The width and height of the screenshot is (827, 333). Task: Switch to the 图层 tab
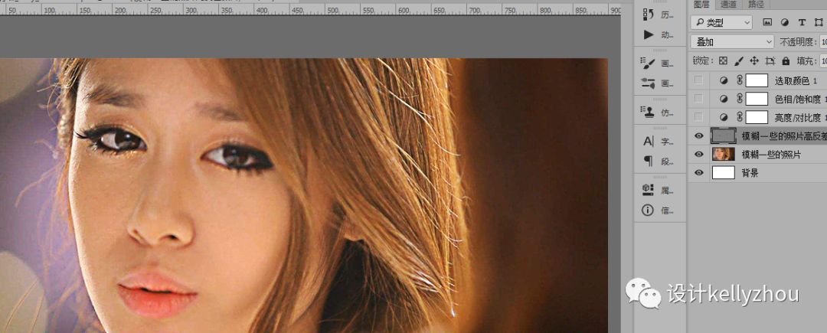(x=701, y=5)
